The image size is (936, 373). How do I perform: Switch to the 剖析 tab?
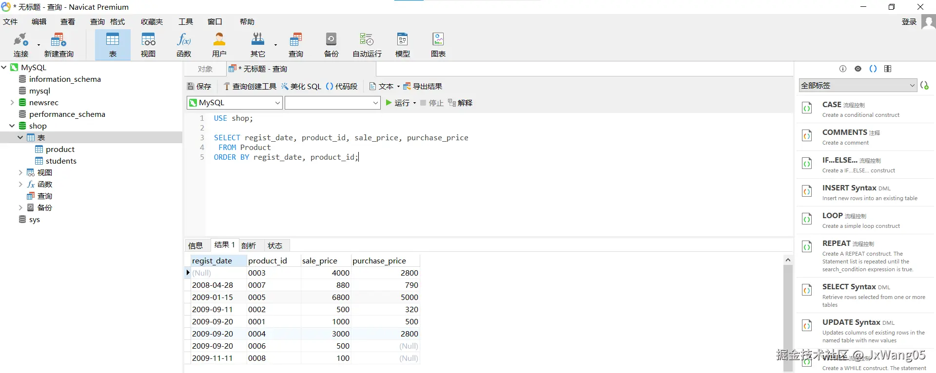click(249, 245)
